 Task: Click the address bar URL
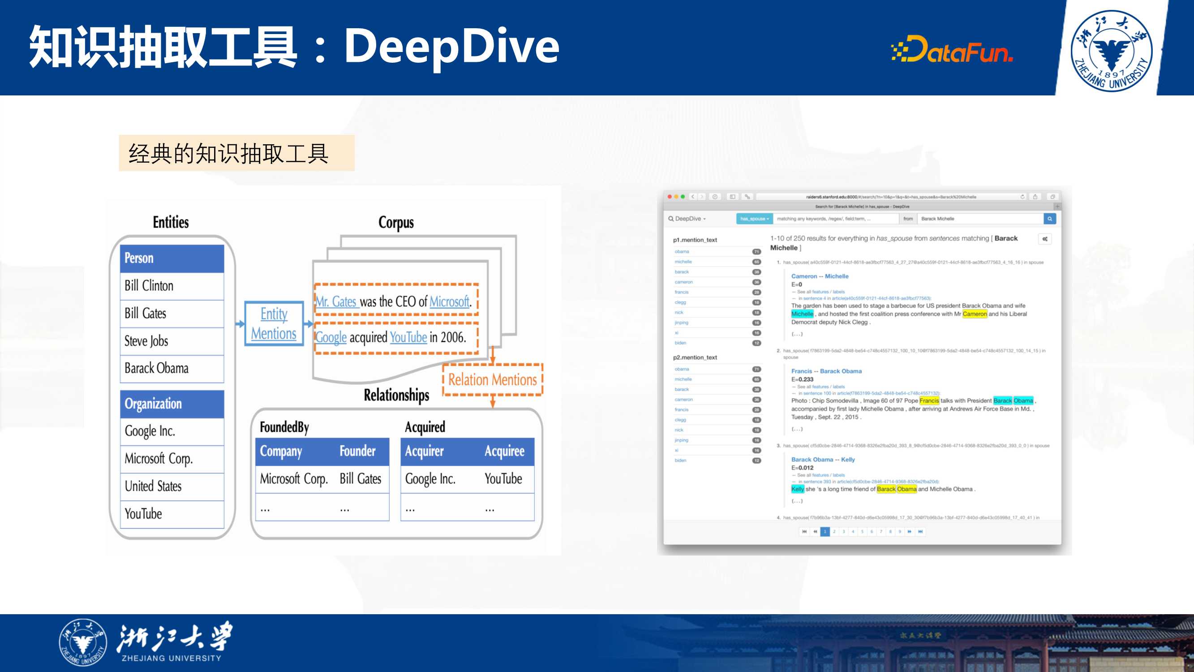pyautogui.click(x=891, y=197)
